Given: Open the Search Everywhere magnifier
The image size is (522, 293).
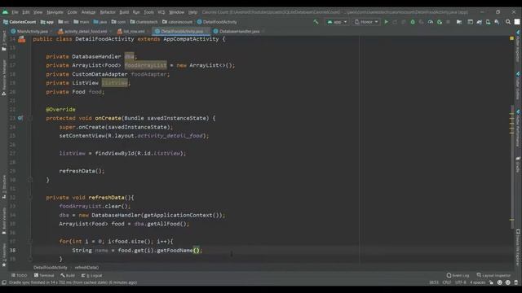Looking at the screenshot, I should (x=507, y=22).
